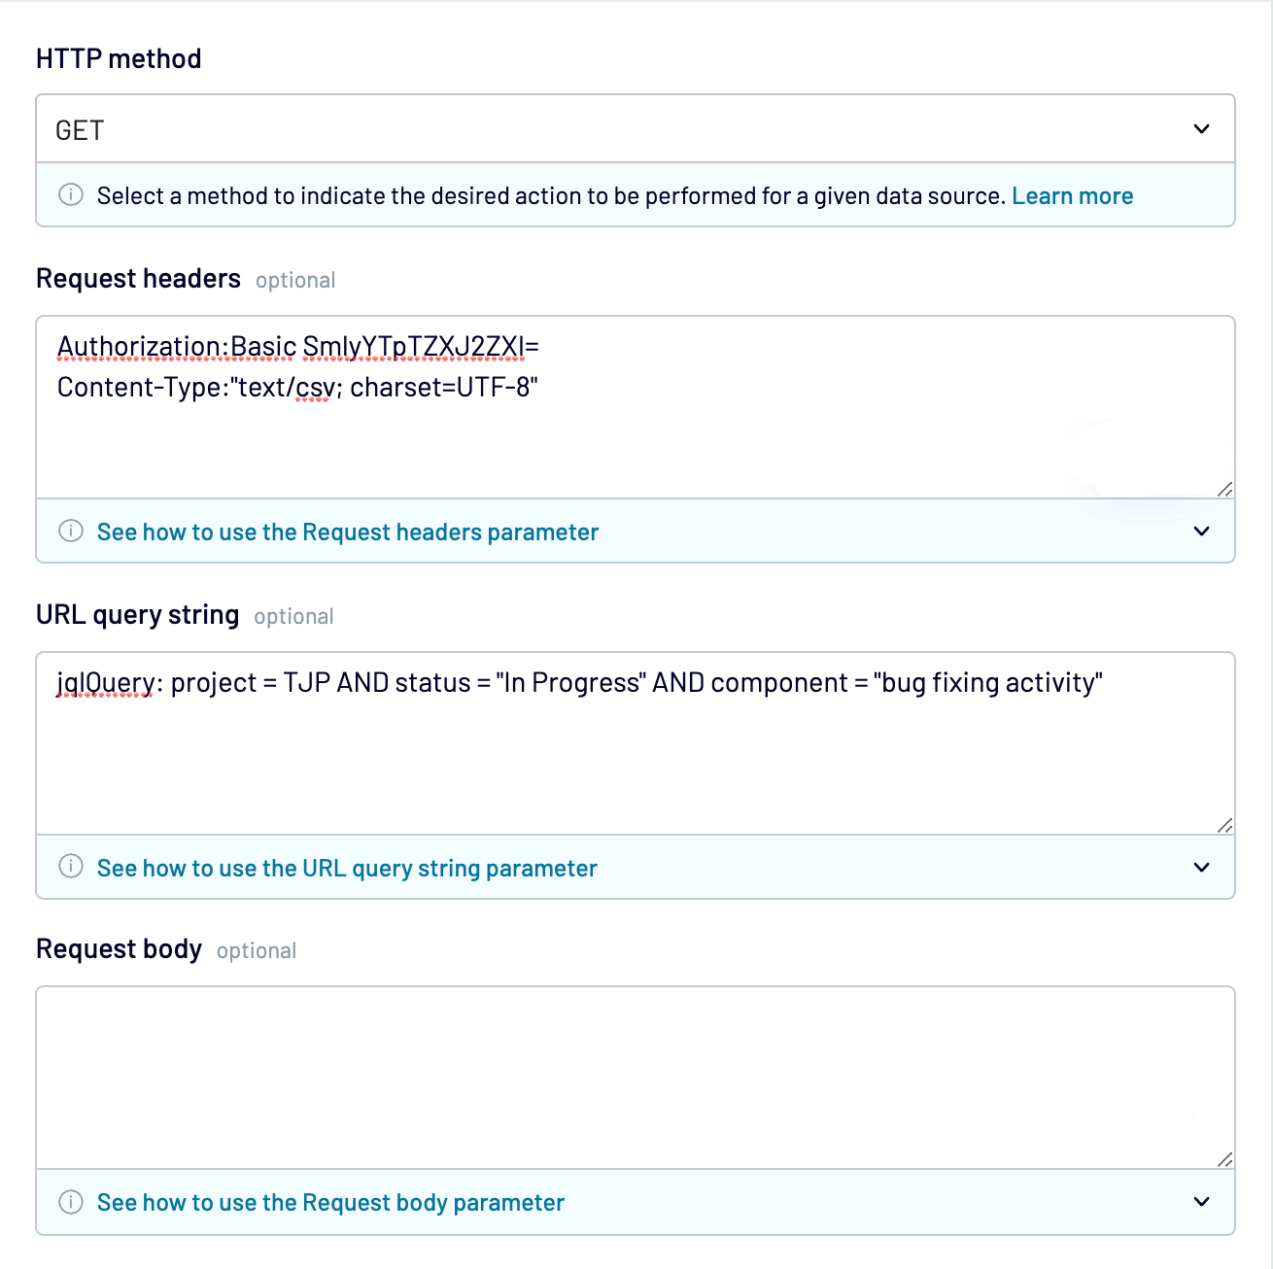Expand the Request headers parameter help chevron
Viewport: 1273px width, 1269px height.
[1202, 532]
